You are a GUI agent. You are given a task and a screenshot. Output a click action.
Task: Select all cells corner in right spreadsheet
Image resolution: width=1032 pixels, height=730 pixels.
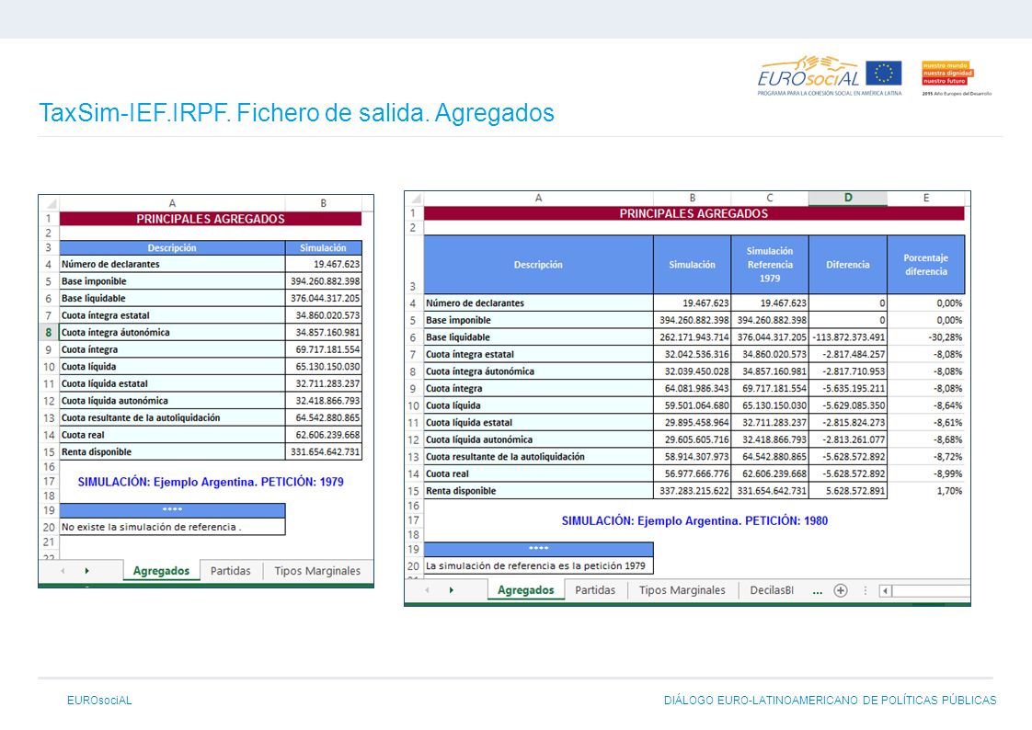414,198
